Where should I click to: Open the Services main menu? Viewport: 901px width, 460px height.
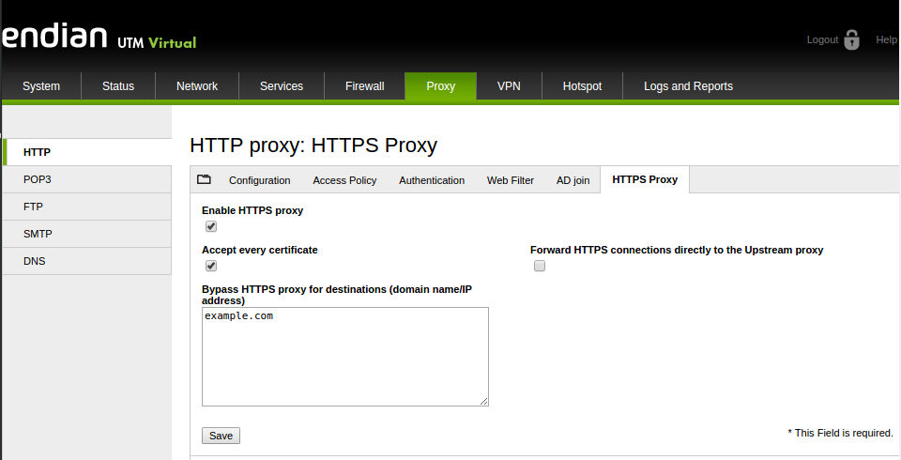tap(282, 86)
